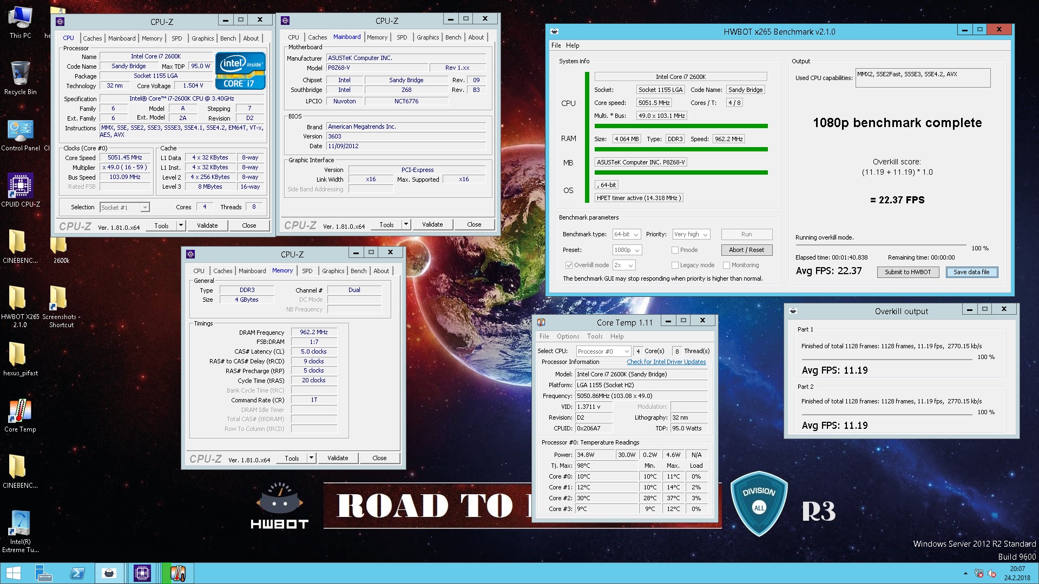This screenshot has width=1039, height=584.
Task: Open the Benchmark type 64-bit dropdown
Action: [x=627, y=234]
